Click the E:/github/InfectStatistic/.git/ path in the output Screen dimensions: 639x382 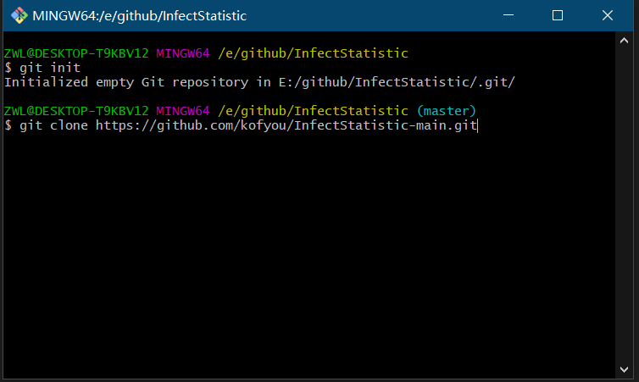(x=397, y=82)
